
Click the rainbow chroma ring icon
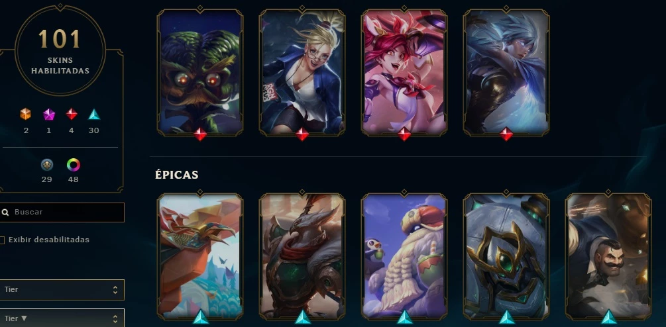73,165
